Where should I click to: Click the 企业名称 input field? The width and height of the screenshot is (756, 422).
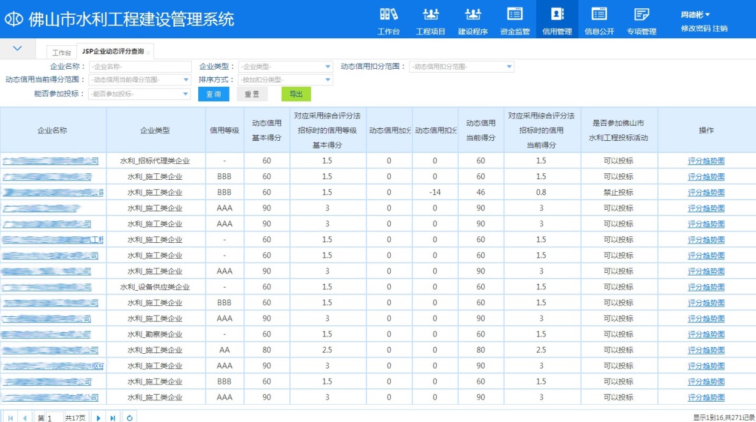click(140, 67)
